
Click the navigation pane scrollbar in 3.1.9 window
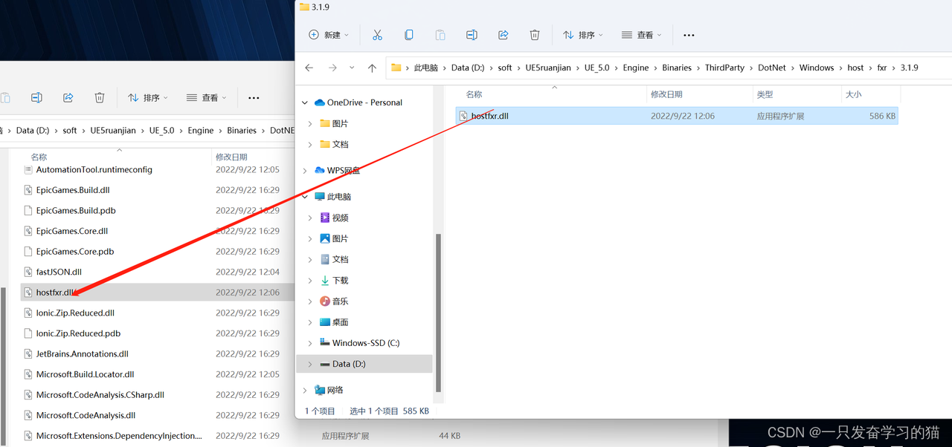438,312
